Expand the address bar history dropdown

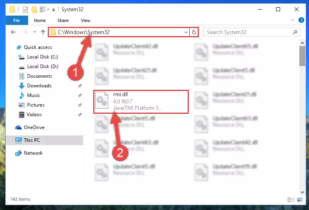point(186,32)
